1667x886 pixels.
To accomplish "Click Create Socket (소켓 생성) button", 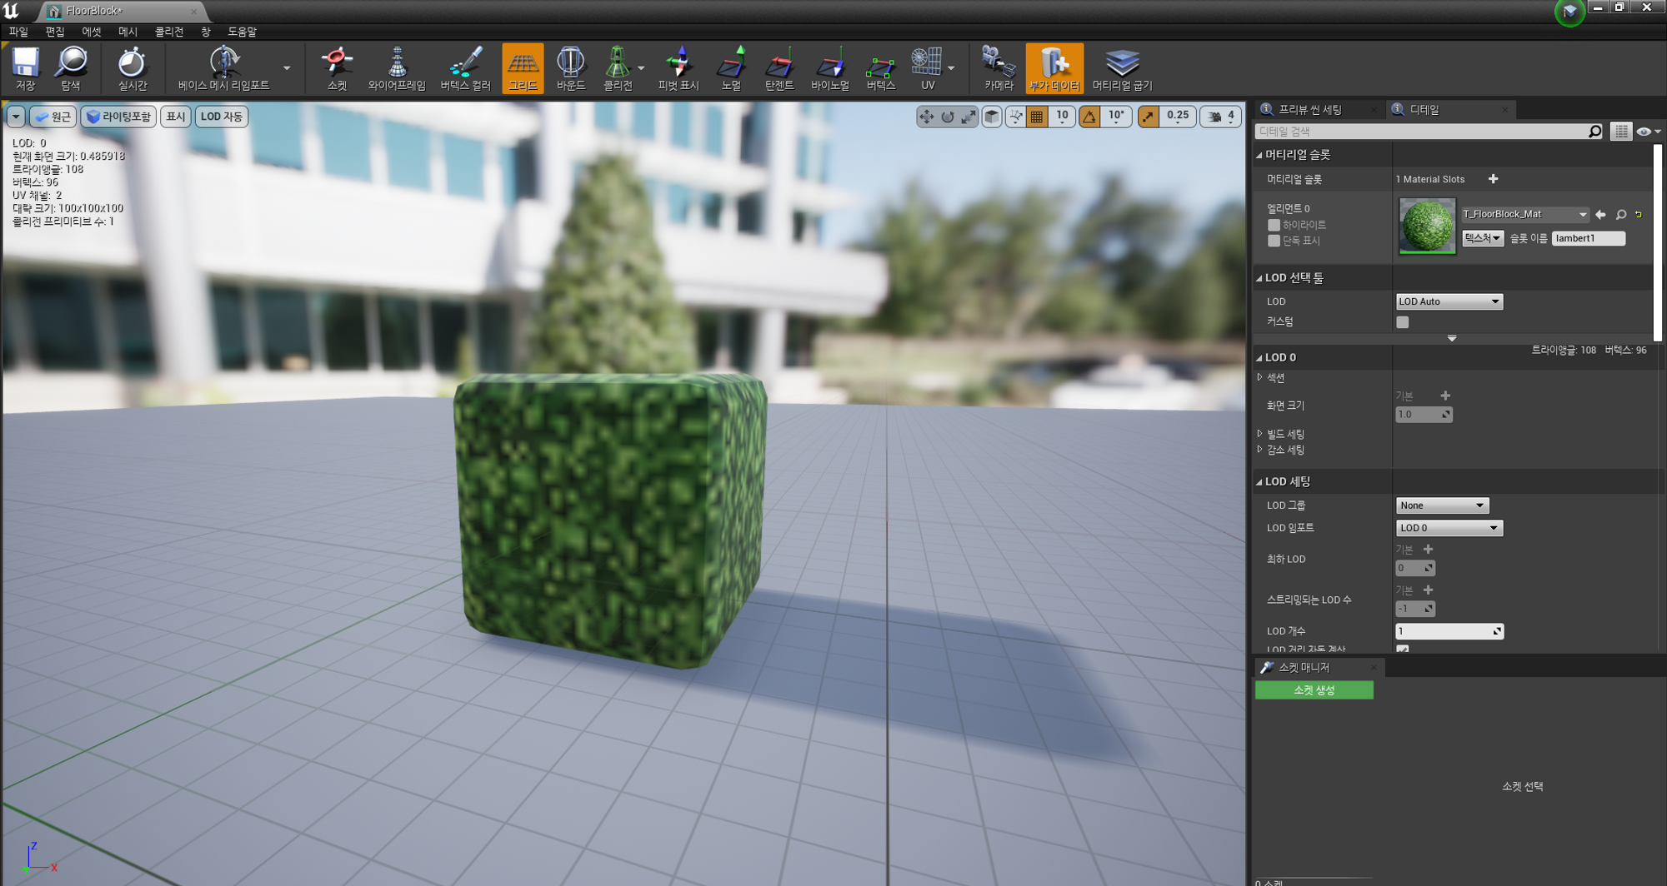I will 1314,690.
